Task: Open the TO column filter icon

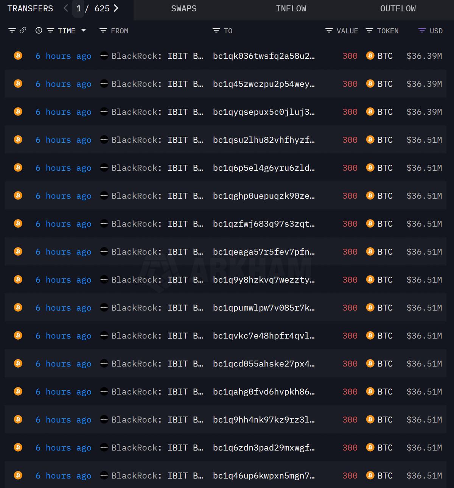Action: pyautogui.click(x=216, y=31)
